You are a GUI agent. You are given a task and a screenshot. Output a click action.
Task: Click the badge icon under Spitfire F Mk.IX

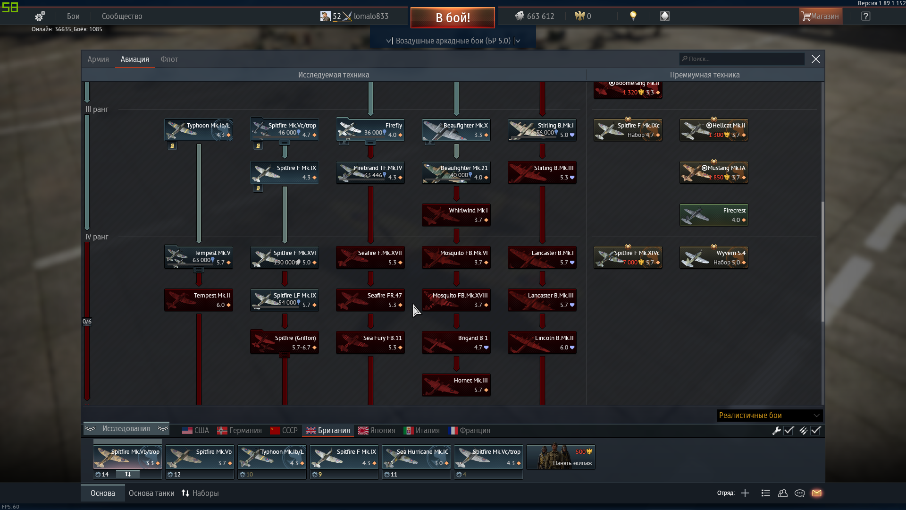coord(258,188)
